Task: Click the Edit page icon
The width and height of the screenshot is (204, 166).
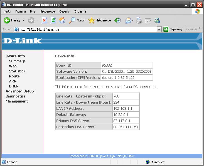Action: (x=148, y=20)
